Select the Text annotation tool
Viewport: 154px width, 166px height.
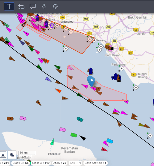9,7
